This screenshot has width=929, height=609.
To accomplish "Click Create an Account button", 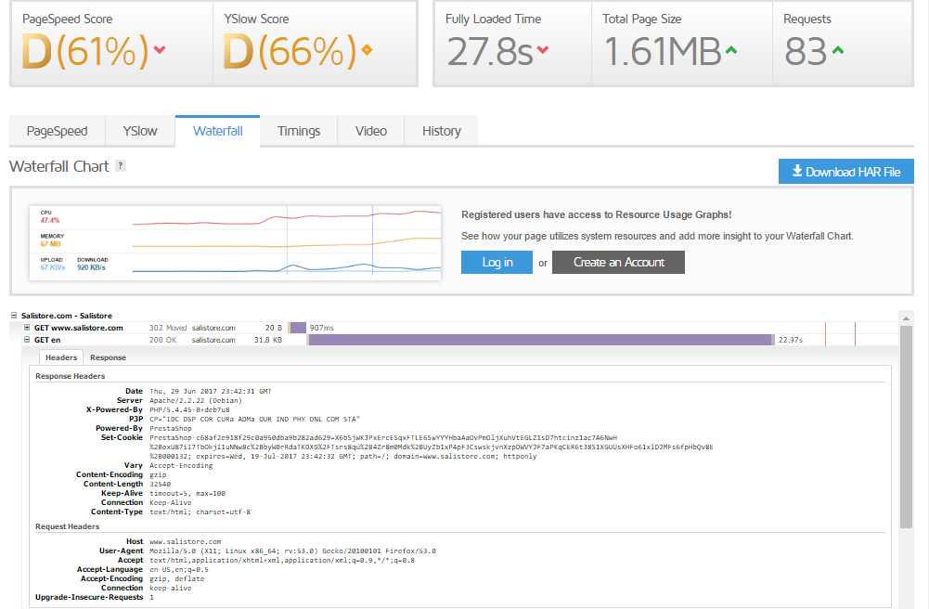I will (x=618, y=263).
